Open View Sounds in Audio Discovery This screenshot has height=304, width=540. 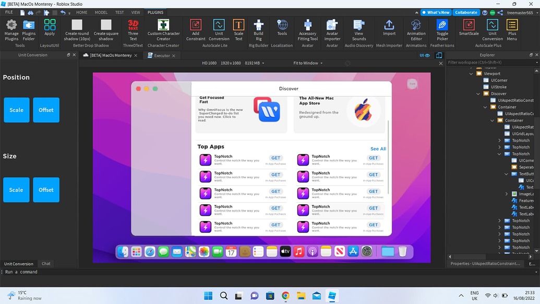pos(359,30)
